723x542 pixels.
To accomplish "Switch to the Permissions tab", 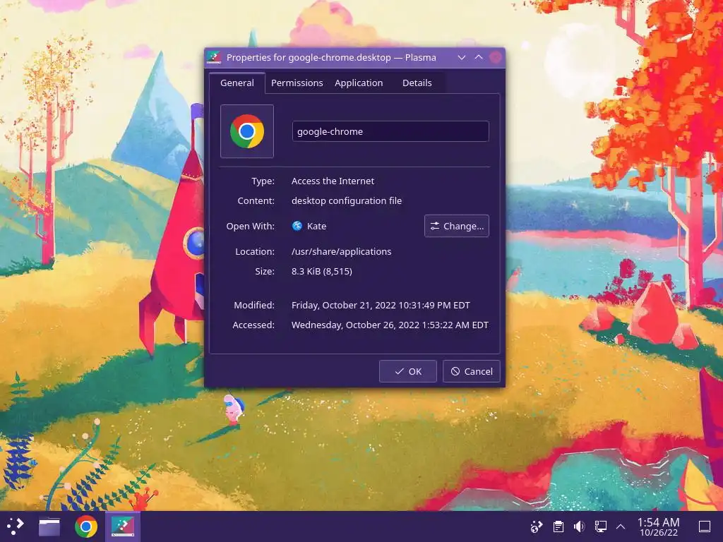I will [297, 83].
